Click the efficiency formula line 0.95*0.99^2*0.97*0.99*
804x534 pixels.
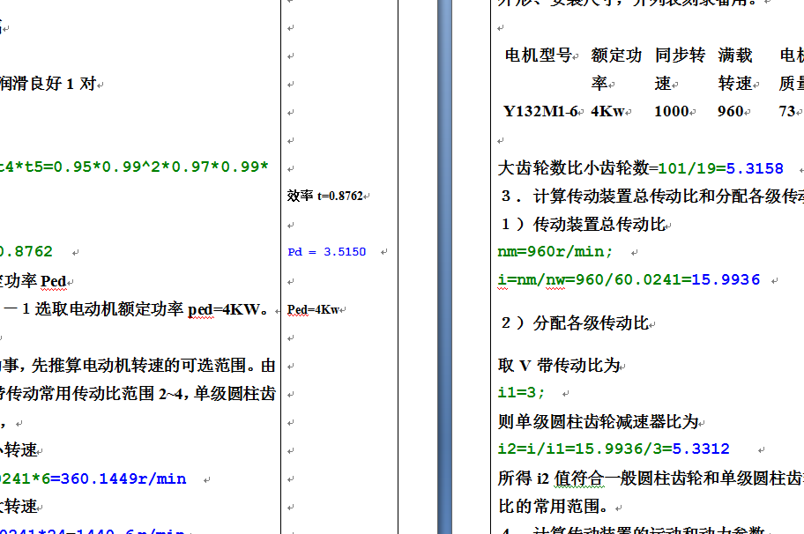point(161,167)
